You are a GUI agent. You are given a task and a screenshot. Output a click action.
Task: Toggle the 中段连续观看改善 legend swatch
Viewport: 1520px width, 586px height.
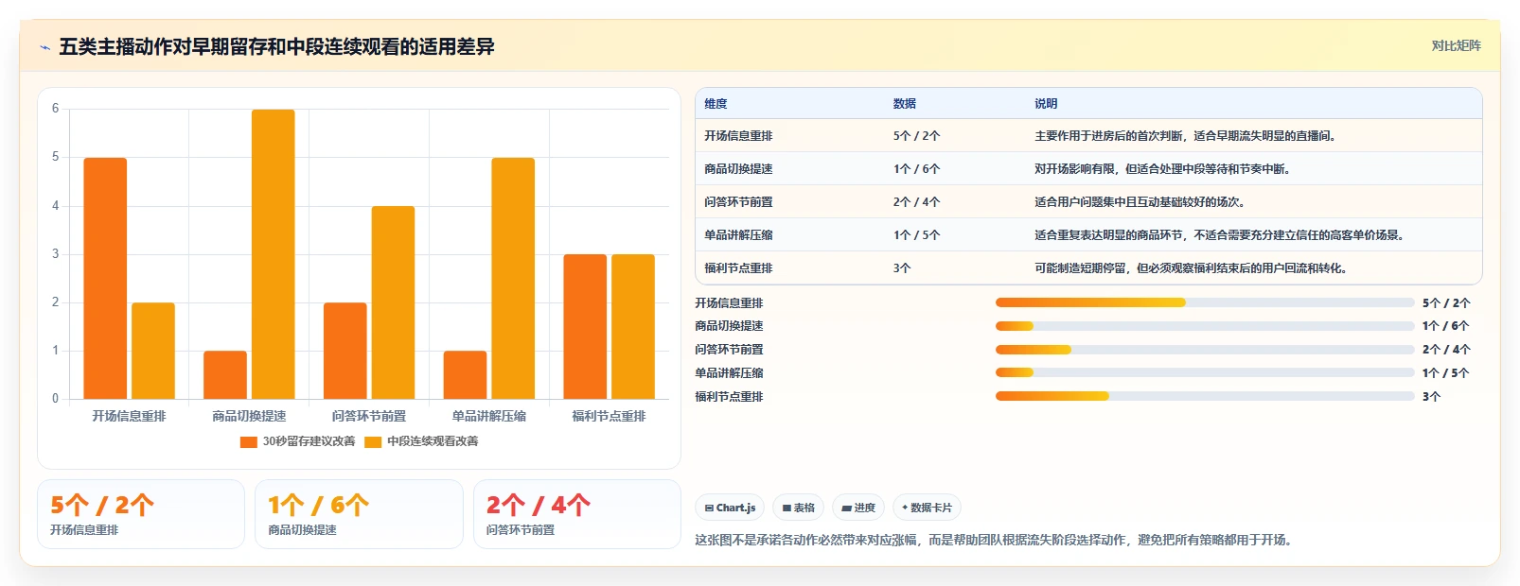pyautogui.click(x=373, y=441)
